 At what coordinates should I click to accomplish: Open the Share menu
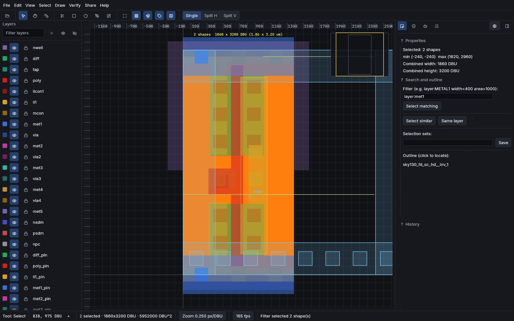pos(91,5)
